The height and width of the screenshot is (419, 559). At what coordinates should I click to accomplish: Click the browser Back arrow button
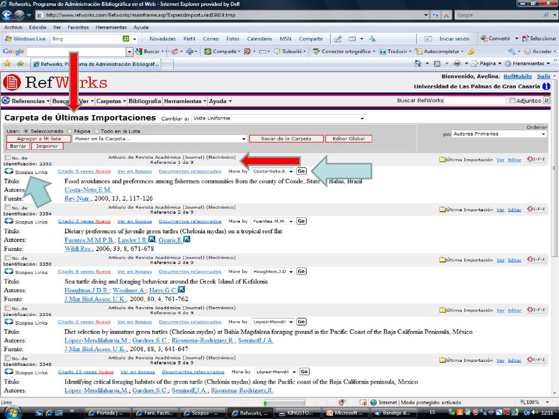[7, 15]
